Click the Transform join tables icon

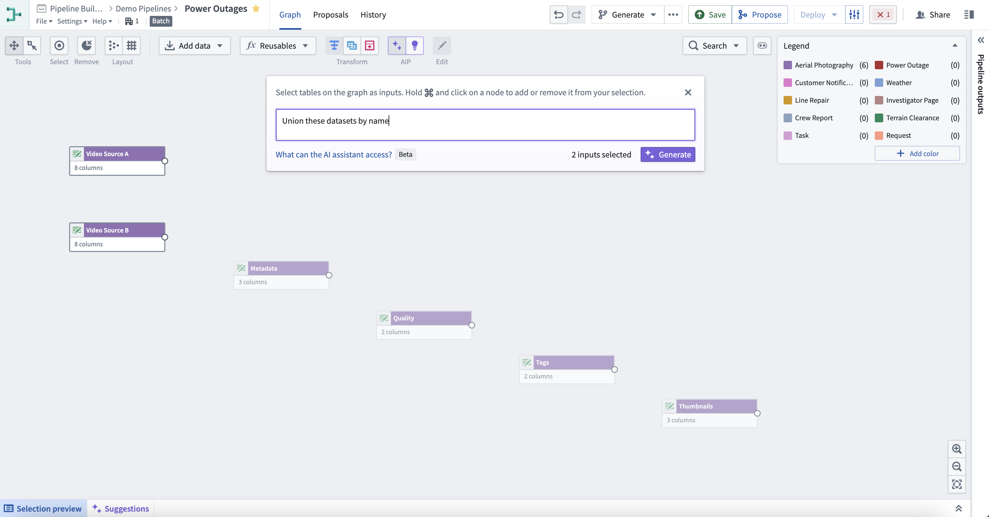pos(352,46)
